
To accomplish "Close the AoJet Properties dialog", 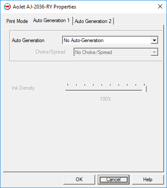I will (160, 6).
